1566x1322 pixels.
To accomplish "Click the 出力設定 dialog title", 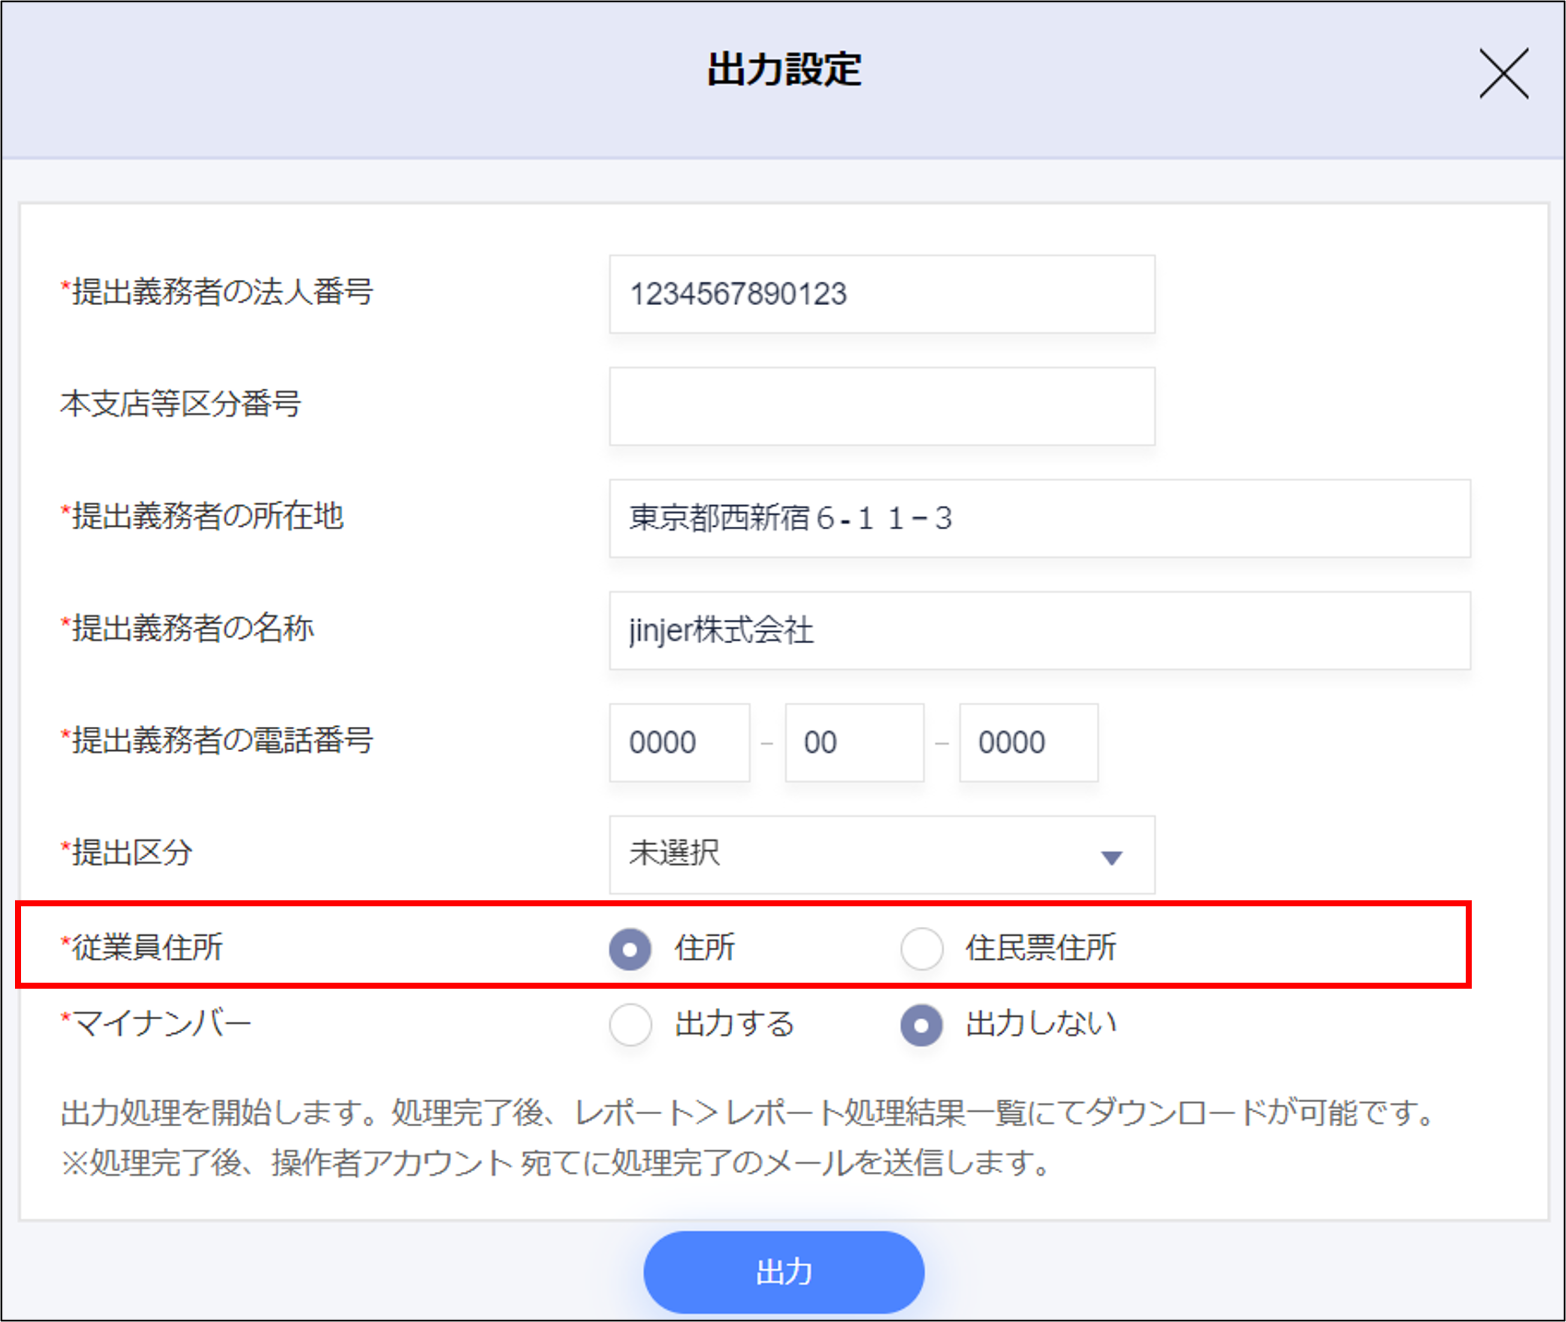I will click(783, 70).
